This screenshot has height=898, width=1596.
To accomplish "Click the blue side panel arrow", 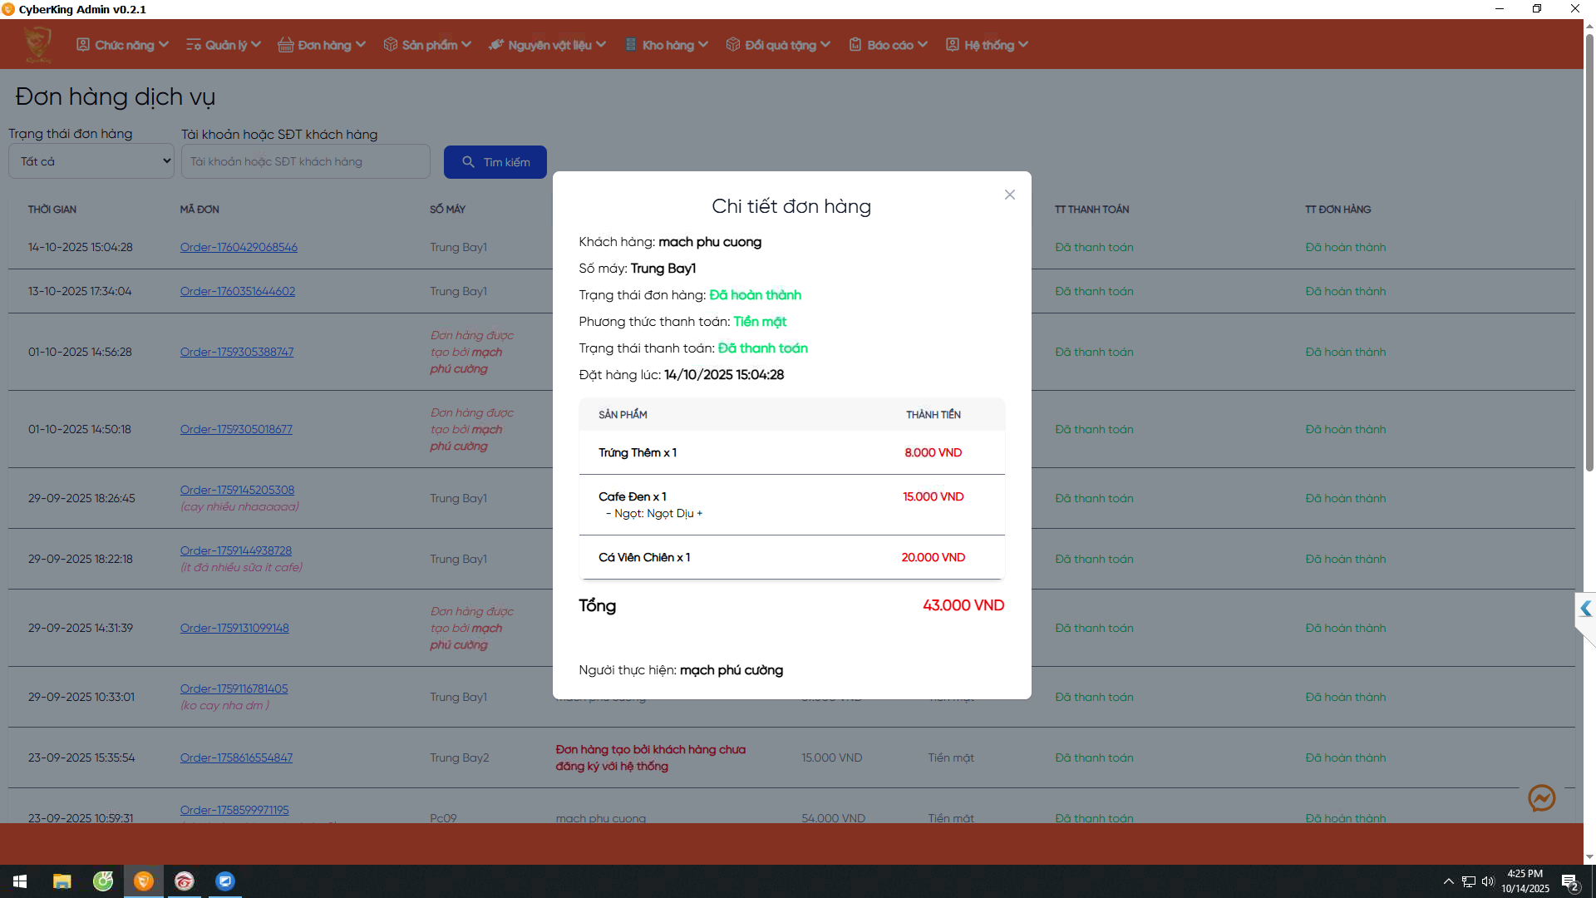I will (x=1585, y=609).
